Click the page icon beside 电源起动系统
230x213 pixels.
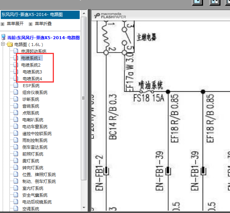(x=16, y=51)
